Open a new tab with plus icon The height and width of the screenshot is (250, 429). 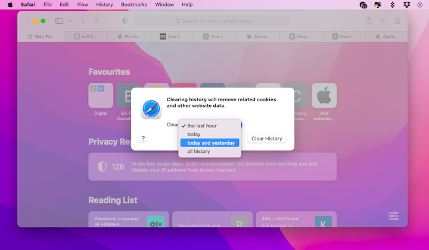point(383,21)
